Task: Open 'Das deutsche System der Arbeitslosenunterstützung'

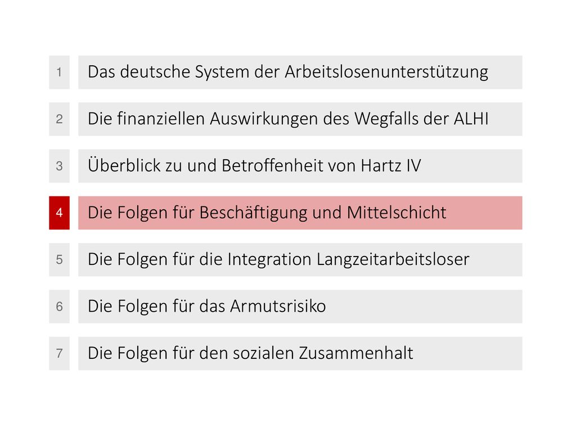Action: [300, 73]
